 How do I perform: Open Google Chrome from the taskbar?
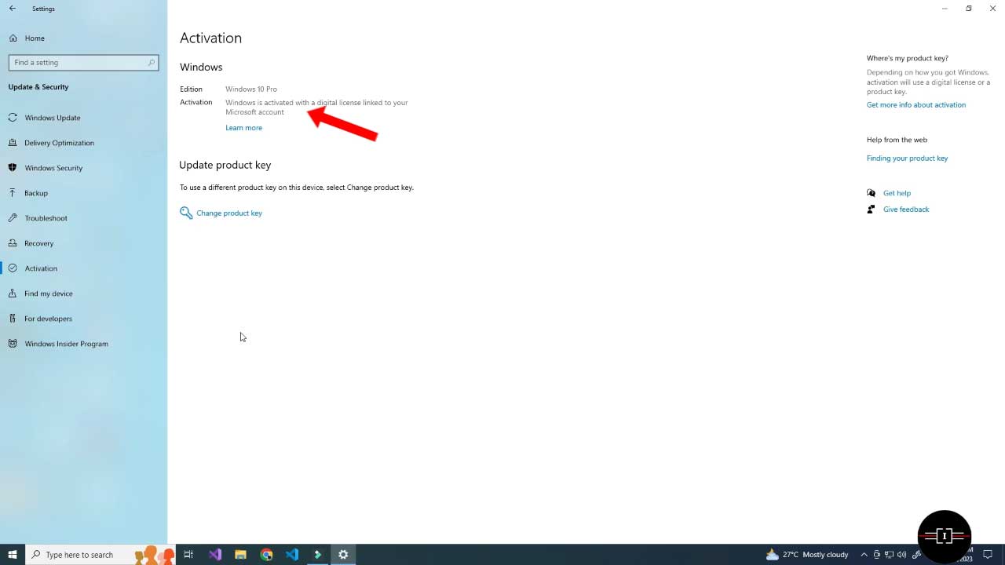tap(266, 555)
